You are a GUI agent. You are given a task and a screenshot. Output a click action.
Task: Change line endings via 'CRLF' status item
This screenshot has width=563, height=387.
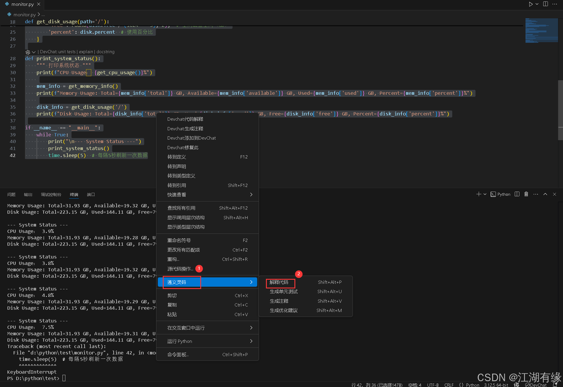(449, 385)
